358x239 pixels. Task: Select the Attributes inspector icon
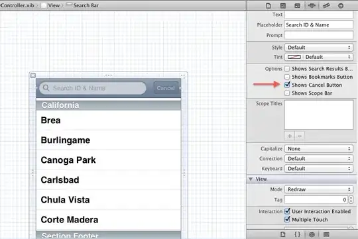[312, 6]
